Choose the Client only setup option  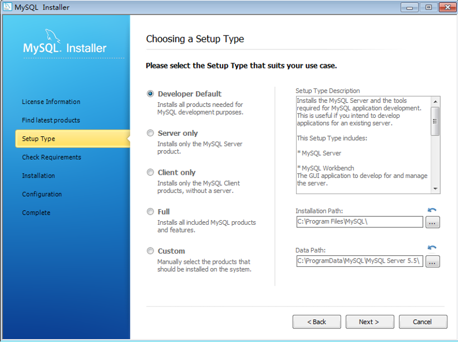click(x=150, y=172)
